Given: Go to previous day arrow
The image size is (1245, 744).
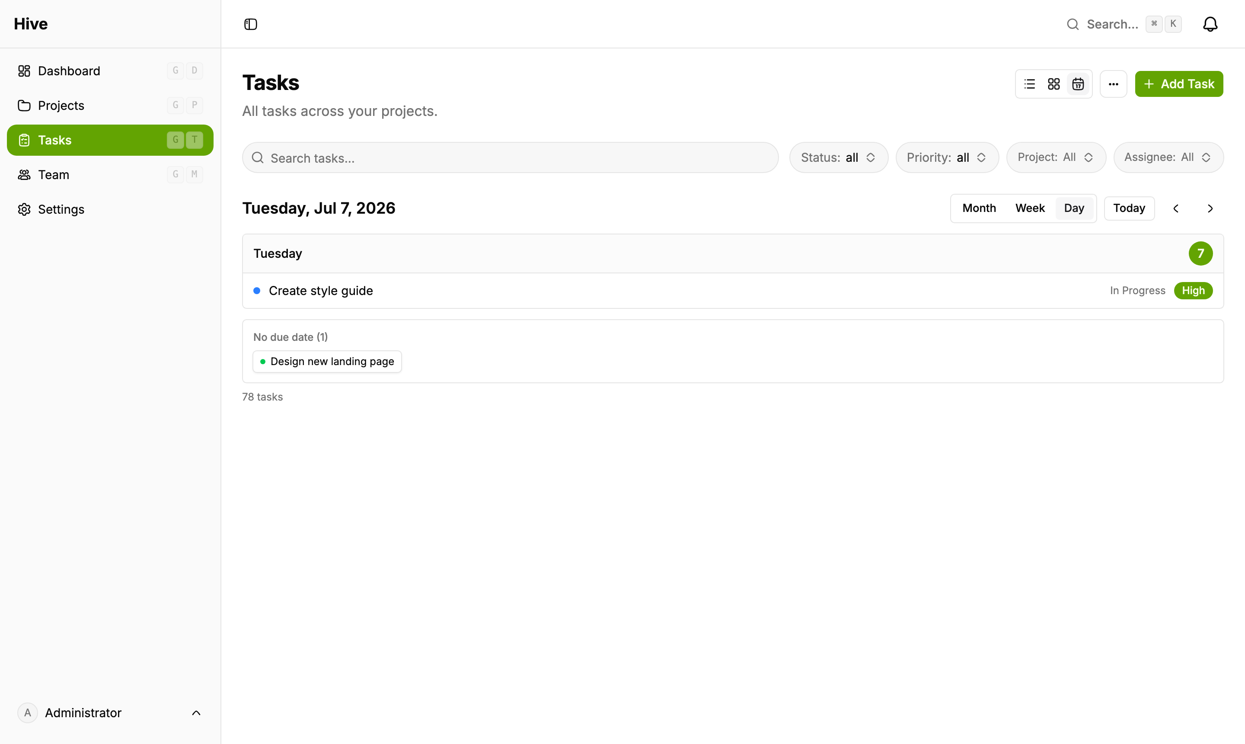Looking at the screenshot, I should pos(1176,208).
